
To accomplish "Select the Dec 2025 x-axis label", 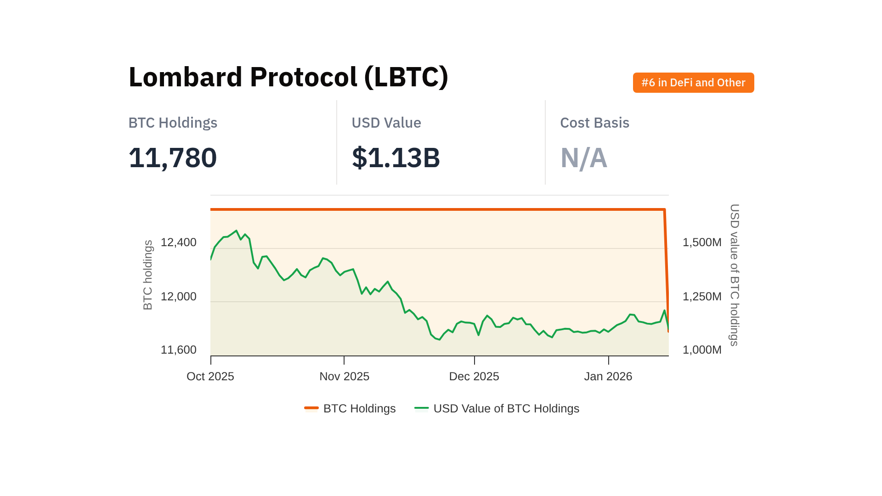I will (x=474, y=377).
